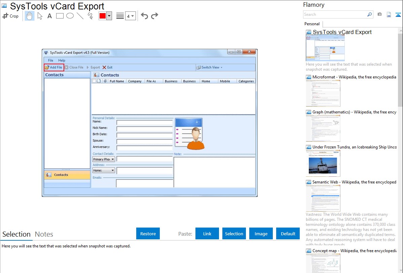Click the blue upload icon in Flamory header
Image resolution: width=403 pixels, height=273 pixels.
point(398,14)
